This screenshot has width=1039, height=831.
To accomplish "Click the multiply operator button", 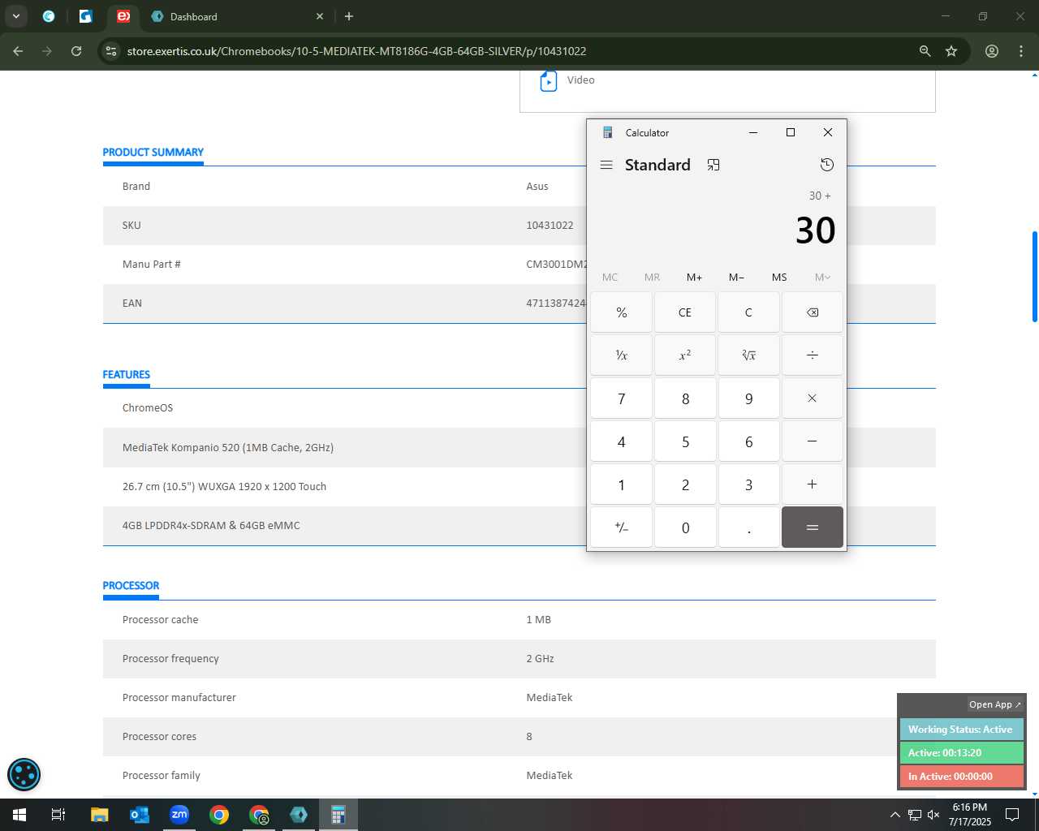I will click(813, 398).
